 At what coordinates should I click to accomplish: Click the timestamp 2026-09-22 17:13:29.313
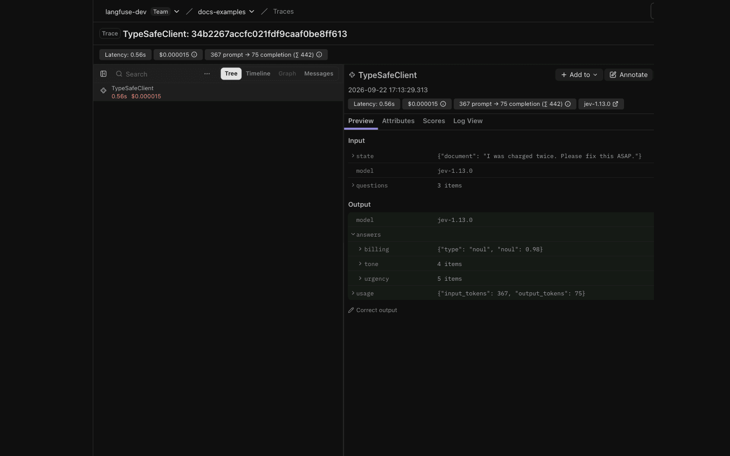pos(388,90)
